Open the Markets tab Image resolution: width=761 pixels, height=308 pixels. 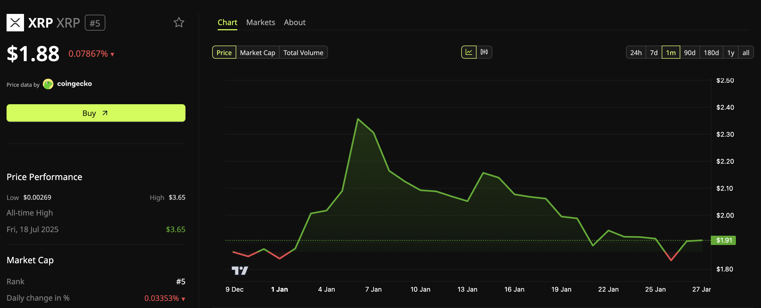tap(260, 22)
